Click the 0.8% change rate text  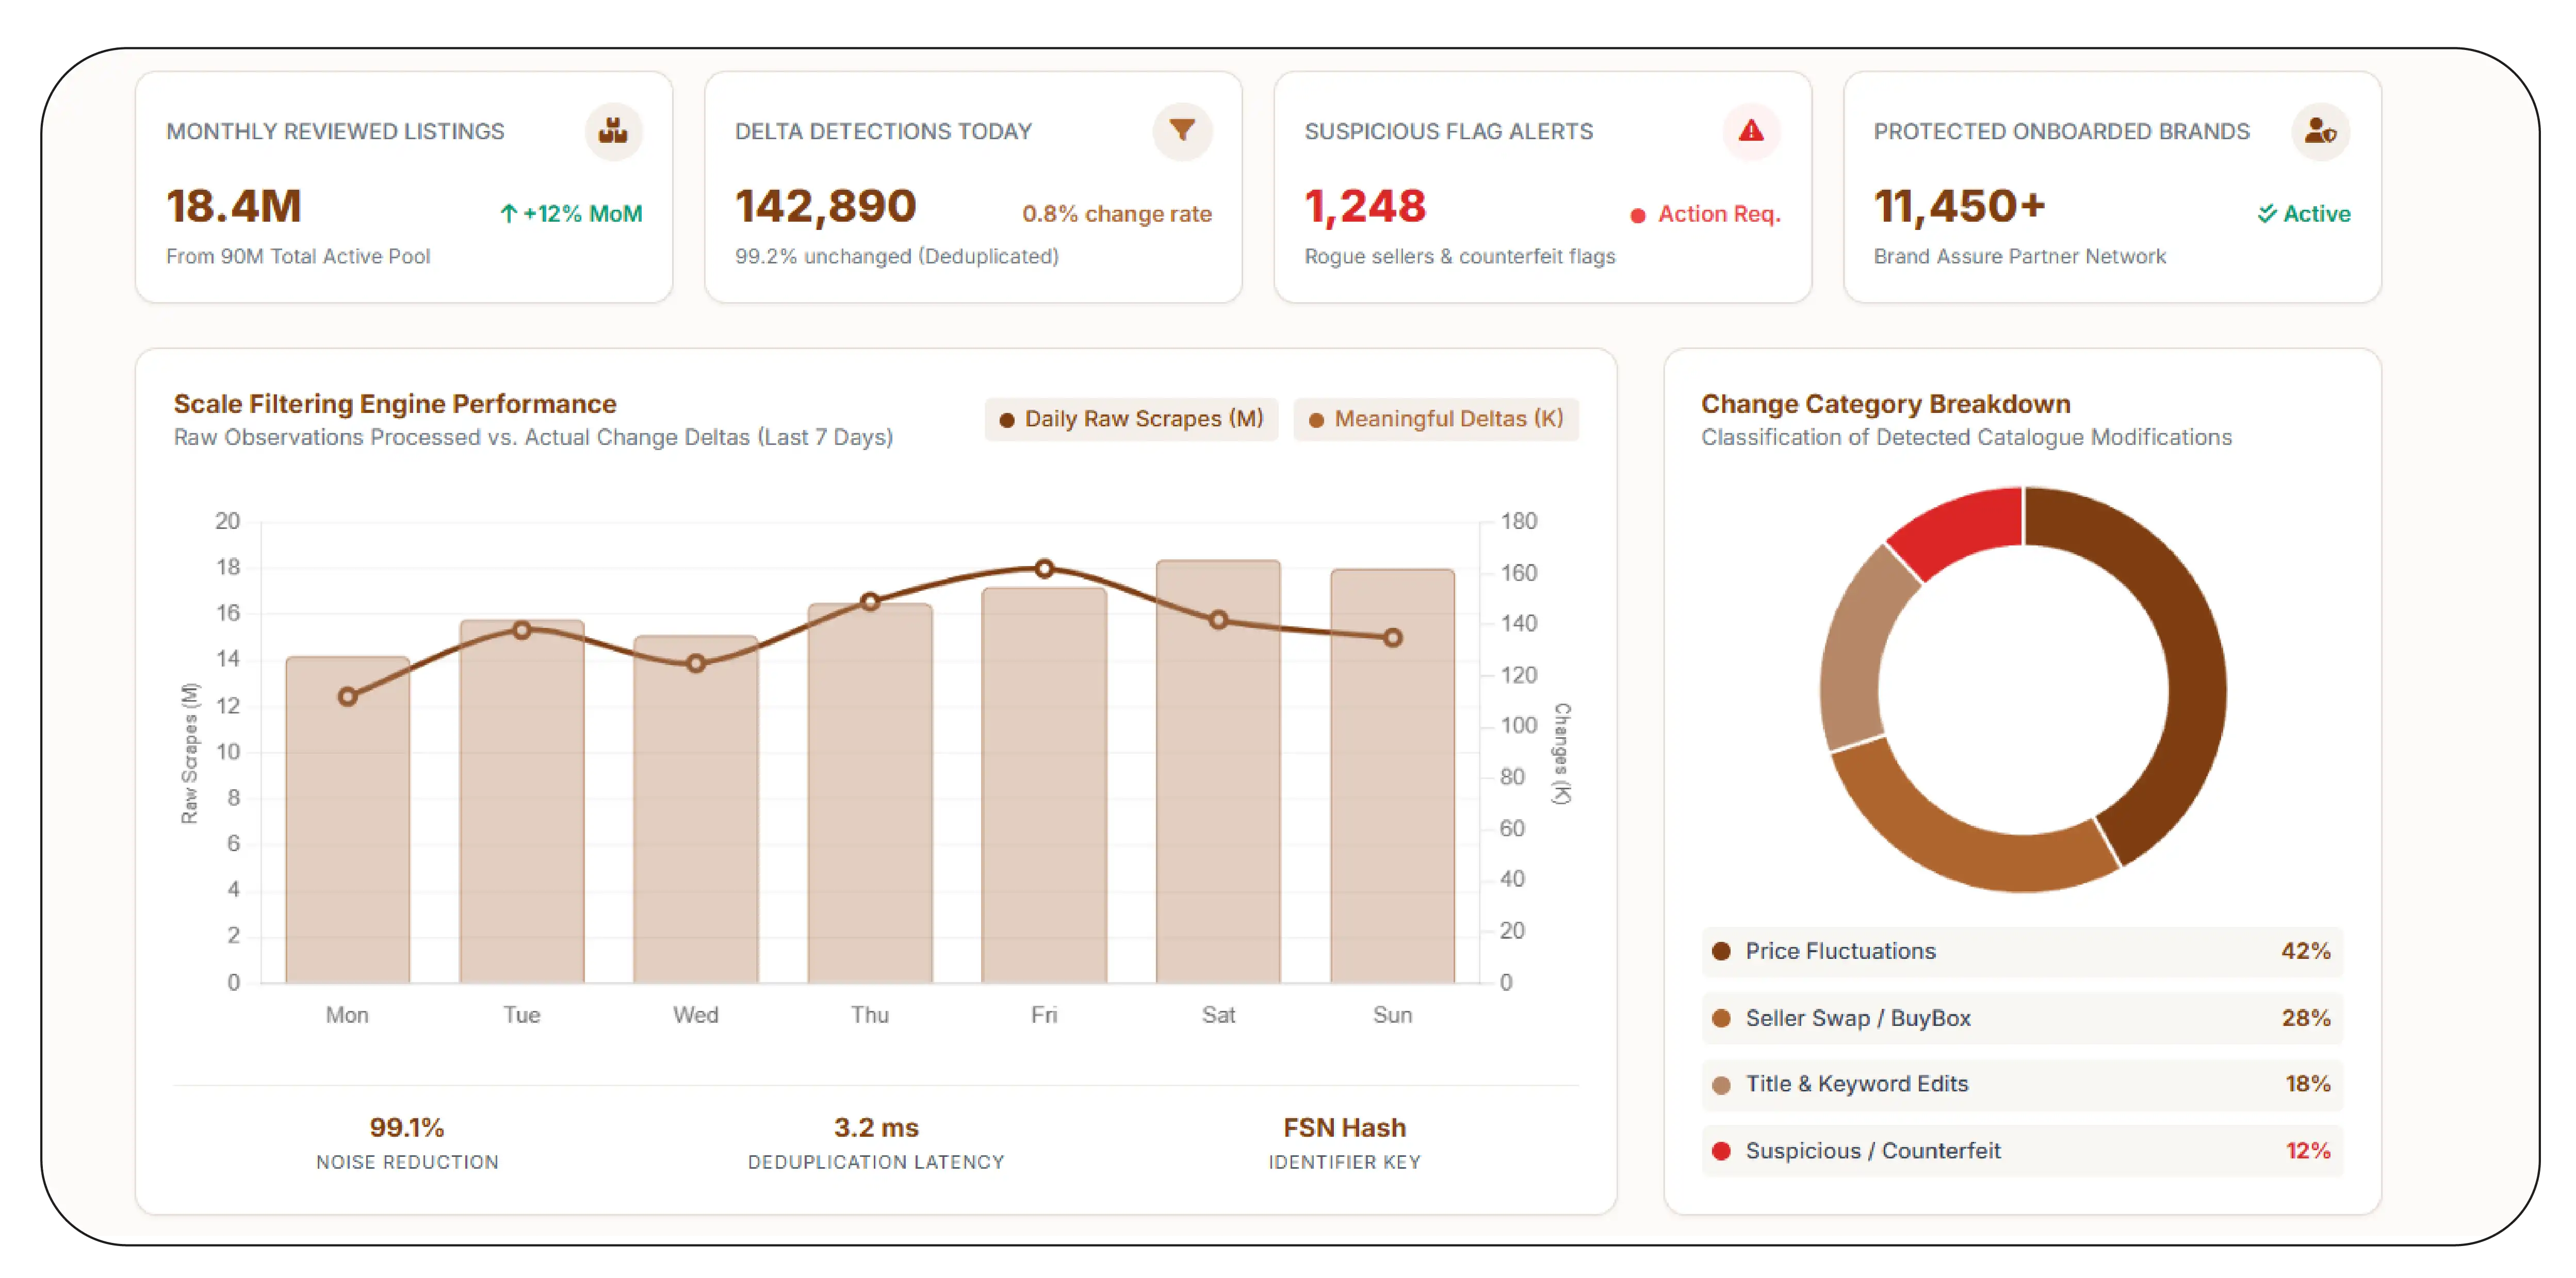pos(1116,214)
